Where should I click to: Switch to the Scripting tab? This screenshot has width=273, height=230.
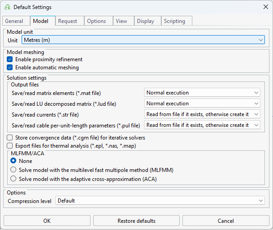[x=174, y=21]
